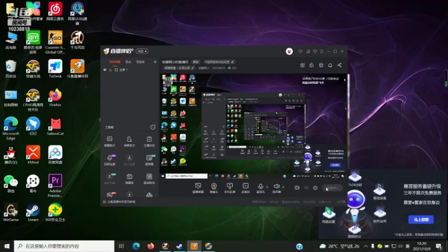
Task: Open the greyed download tool in middle column
Action: [x=129, y=160]
